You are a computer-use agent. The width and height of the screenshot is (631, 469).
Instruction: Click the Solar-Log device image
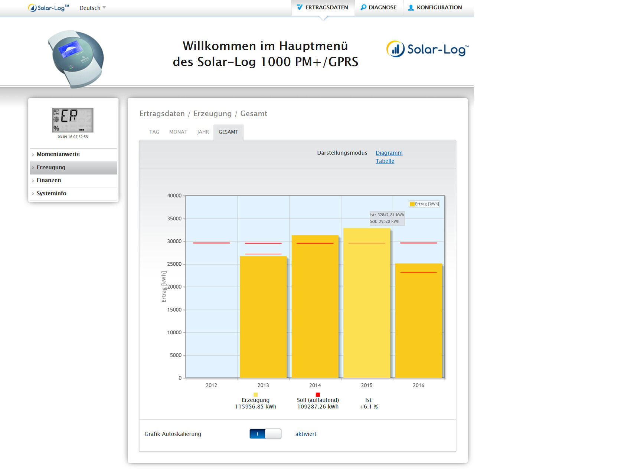click(x=76, y=59)
